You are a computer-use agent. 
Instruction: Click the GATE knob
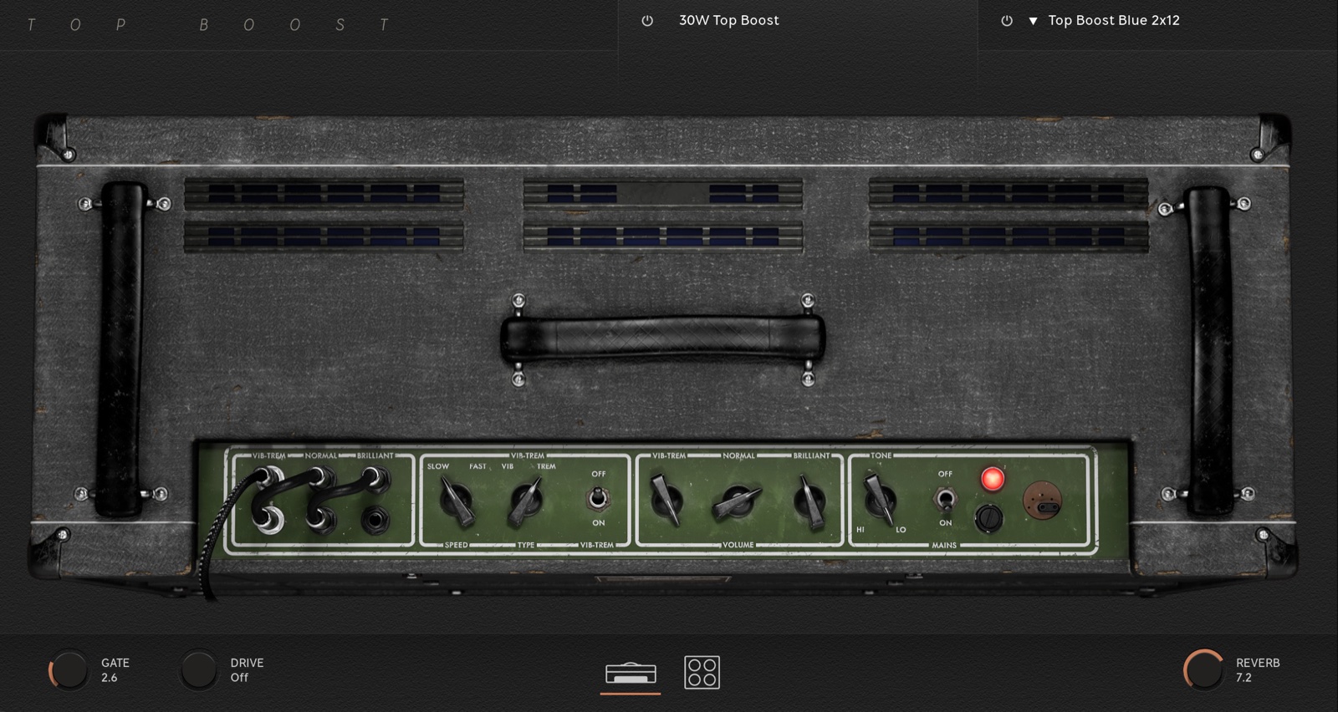(69, 670)
